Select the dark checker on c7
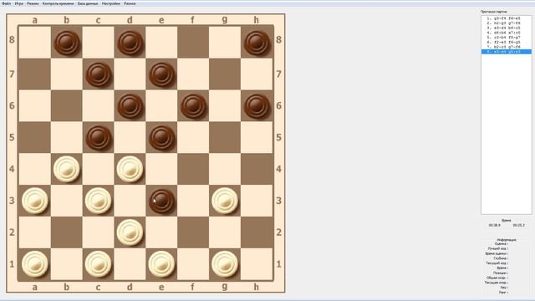The width and height of the screenshot is (535, 301). click(99, 74)
